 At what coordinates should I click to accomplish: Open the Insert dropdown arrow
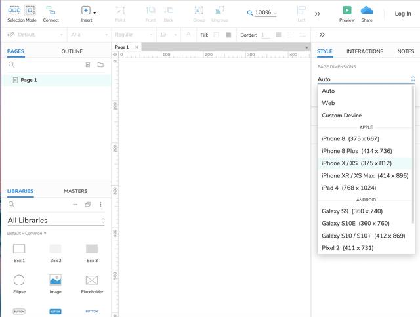coord(94,12)
